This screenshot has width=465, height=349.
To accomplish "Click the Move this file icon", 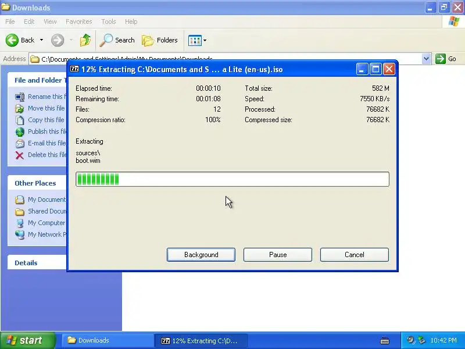I will (20, 109).
